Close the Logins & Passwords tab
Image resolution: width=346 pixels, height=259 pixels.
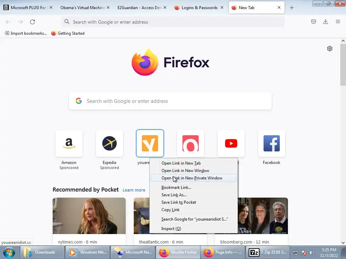tap(222, 7)
